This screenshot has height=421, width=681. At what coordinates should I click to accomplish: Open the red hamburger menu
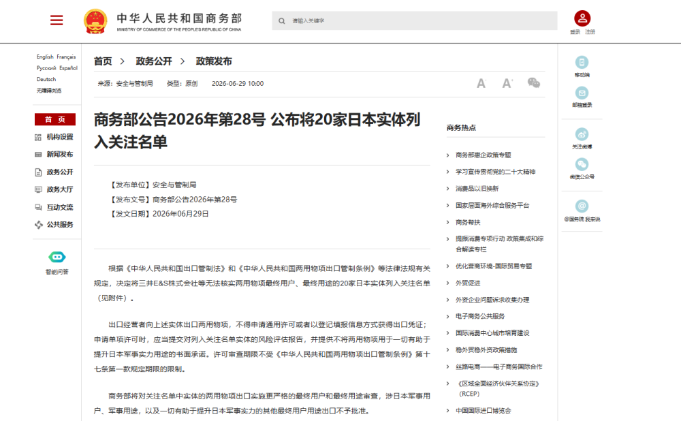(57, 20)
